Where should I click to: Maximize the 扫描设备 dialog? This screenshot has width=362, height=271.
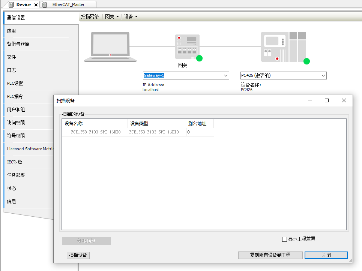pyautogui.click(x=327, y=100)
